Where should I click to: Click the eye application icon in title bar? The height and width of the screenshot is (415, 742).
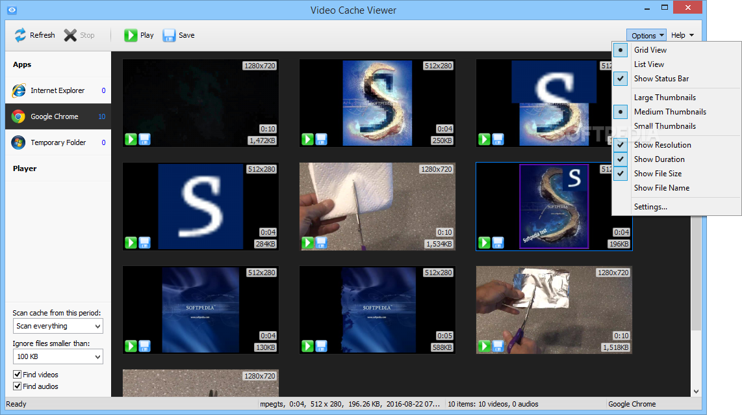coord(12,10)
